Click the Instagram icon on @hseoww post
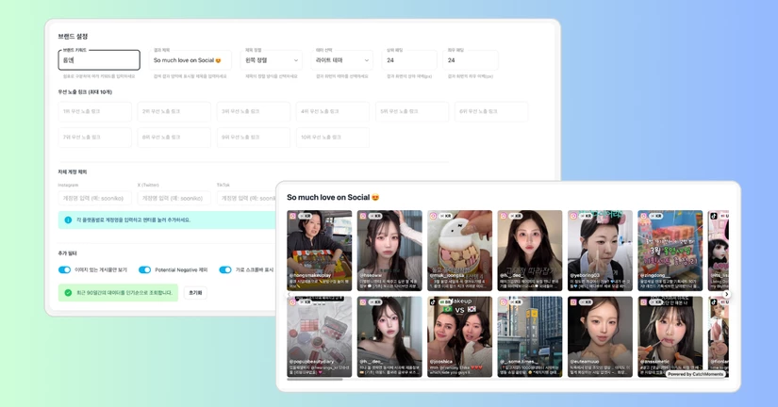 [363, 216]
